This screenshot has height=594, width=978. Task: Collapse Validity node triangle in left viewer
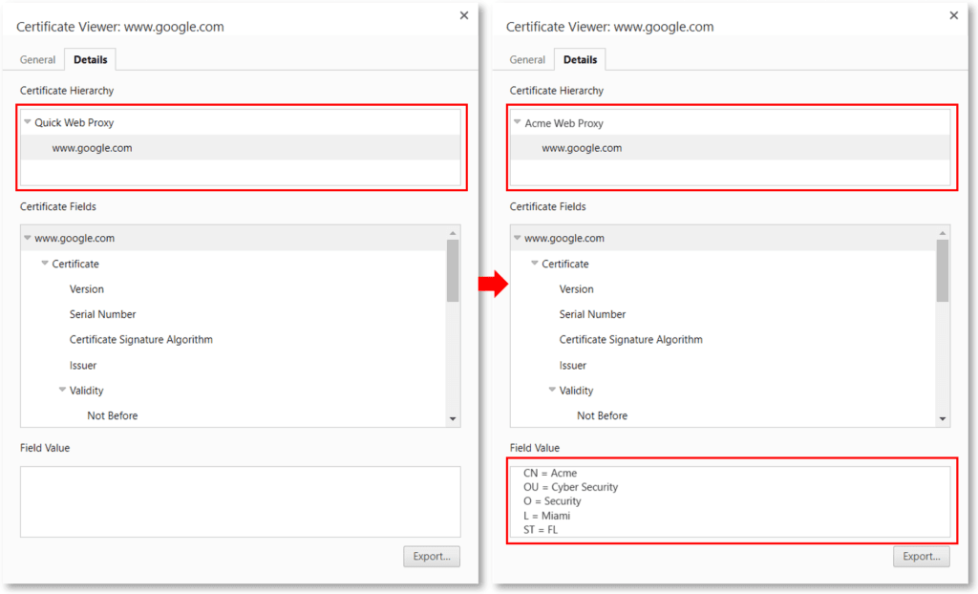[62, 390]
